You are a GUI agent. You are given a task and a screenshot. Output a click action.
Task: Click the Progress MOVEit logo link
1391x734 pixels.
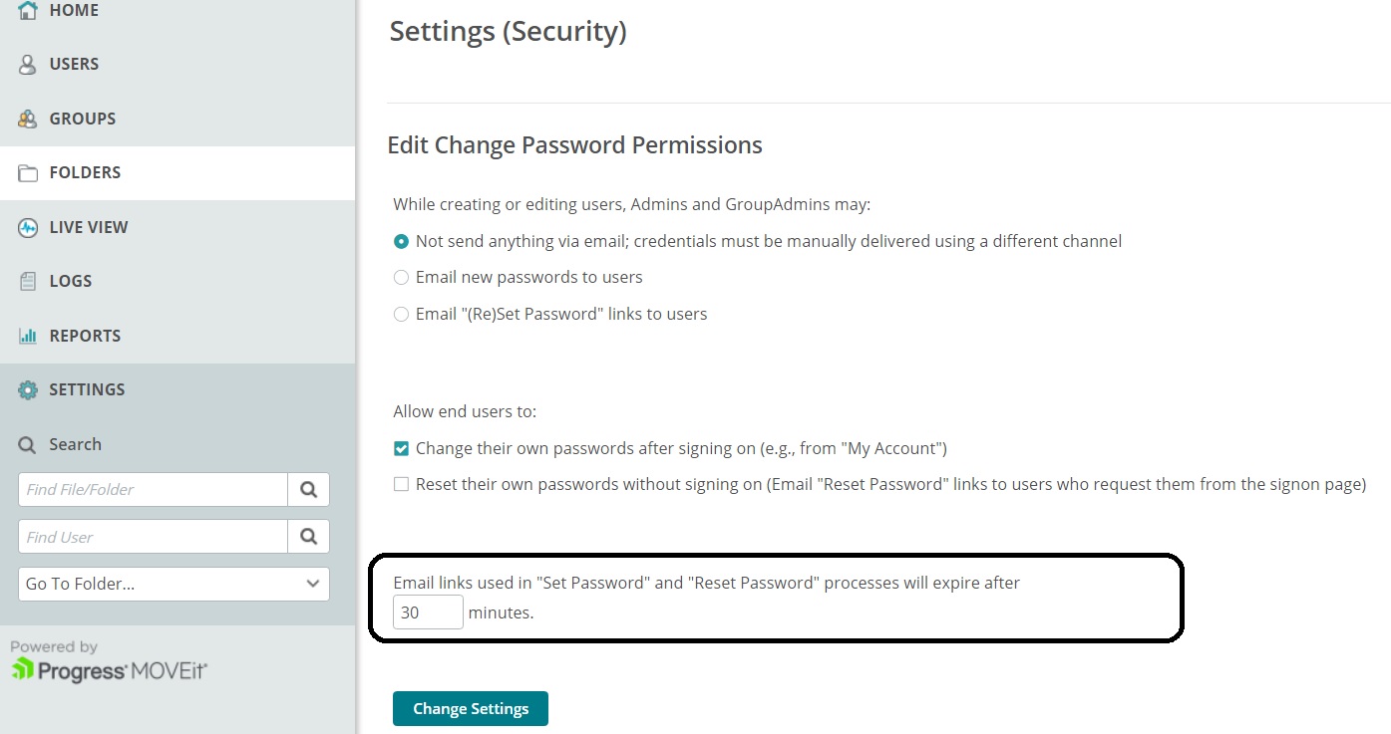click(x=110, y=669)
